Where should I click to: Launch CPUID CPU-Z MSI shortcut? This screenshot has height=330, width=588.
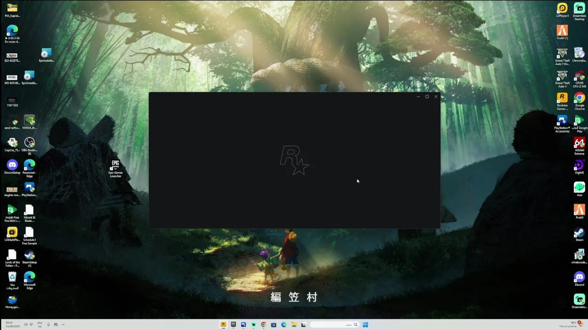pyautogui.click(x=579, y=79)
